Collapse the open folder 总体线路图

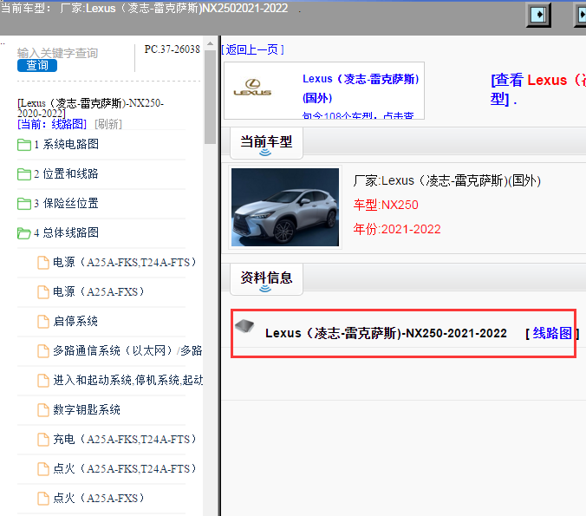point(24,233)
